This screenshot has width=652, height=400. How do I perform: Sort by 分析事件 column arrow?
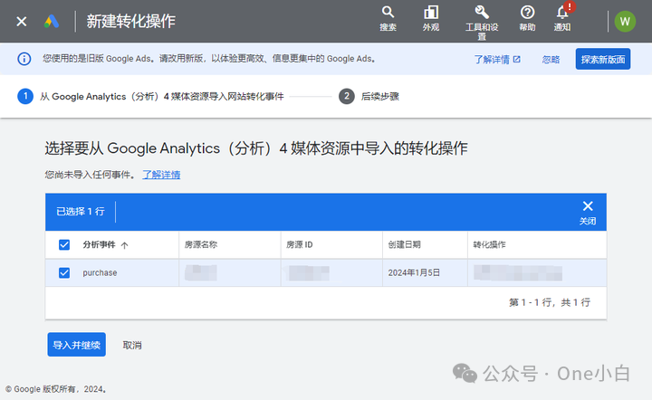pos(124,245)
